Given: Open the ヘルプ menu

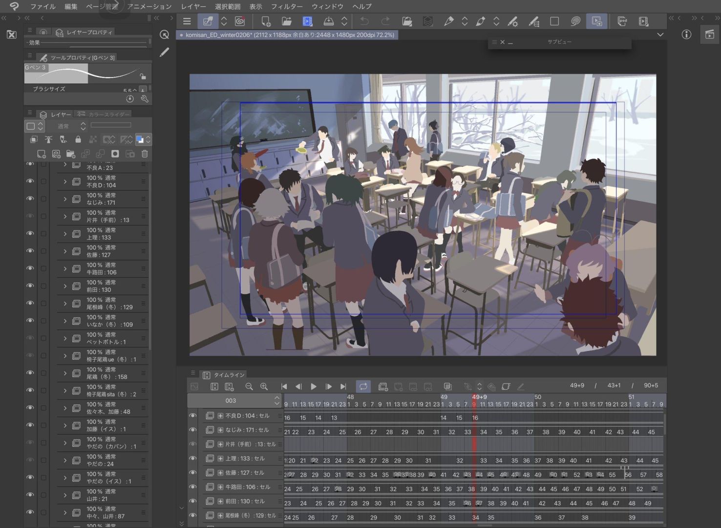Looking at the screenshot, I should coord(362,6).
